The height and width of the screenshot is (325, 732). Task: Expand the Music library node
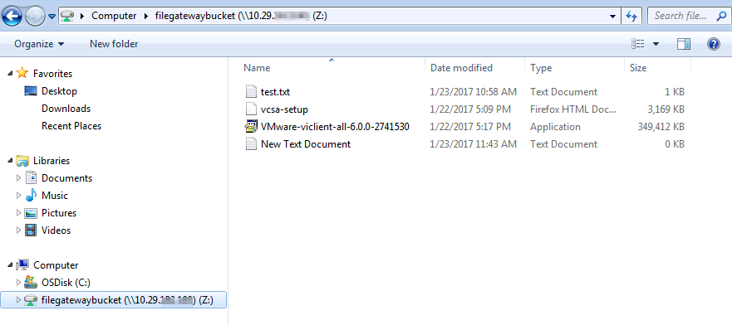18,196
